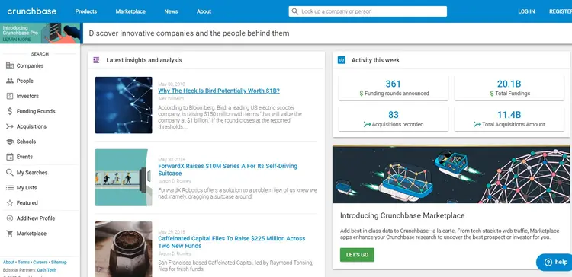The width and height of the screenshot is (572, 277).
Task: Click the help question mark icon
Action: [548, 262]
